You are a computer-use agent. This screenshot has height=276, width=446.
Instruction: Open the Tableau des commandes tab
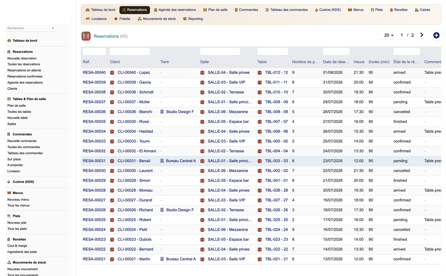click(286, 10)
